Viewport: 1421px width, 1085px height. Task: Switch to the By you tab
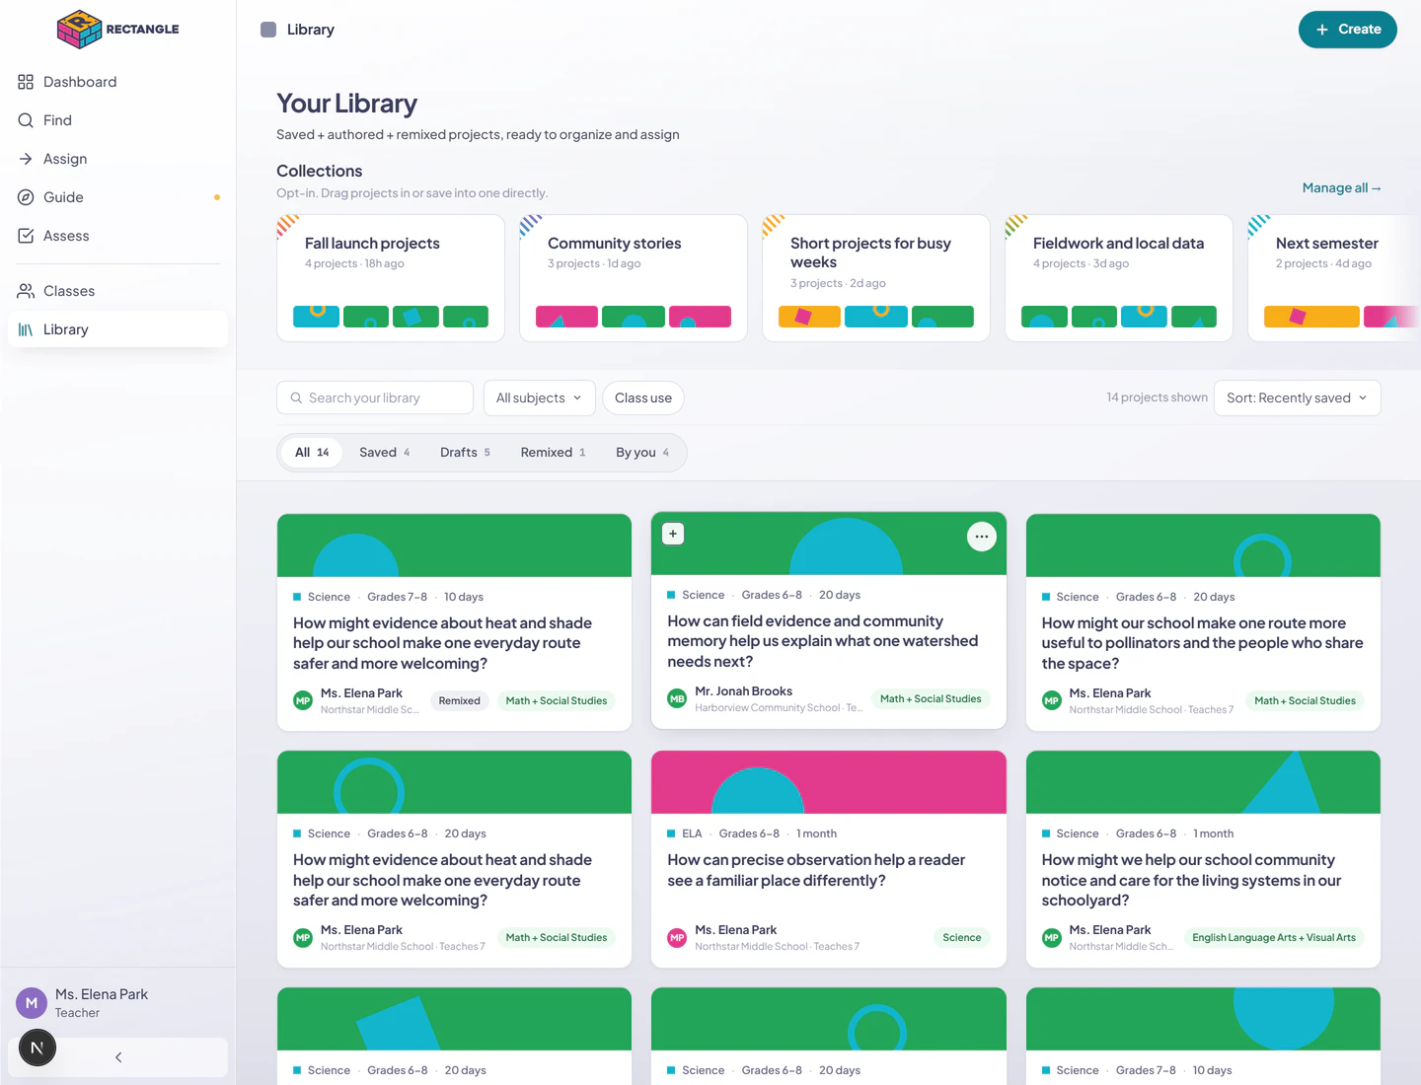tap(642, 453)
